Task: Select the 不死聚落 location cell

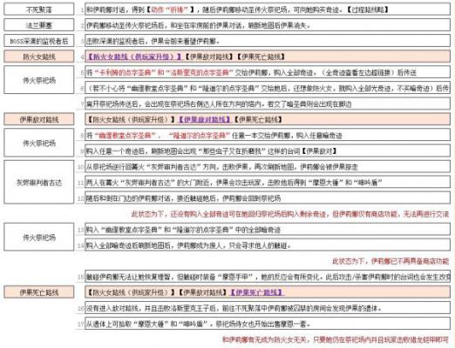Action: [x=39, y=10]
